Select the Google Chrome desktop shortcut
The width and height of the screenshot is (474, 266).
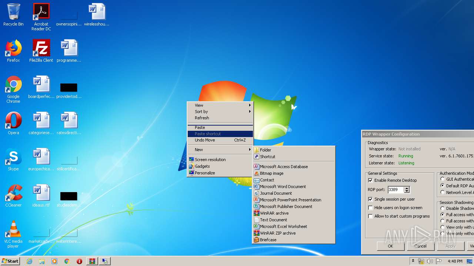point(13,89)
